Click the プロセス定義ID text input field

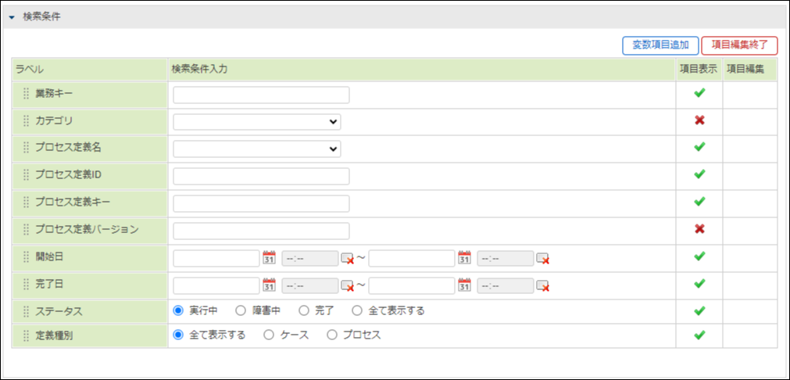261,176
